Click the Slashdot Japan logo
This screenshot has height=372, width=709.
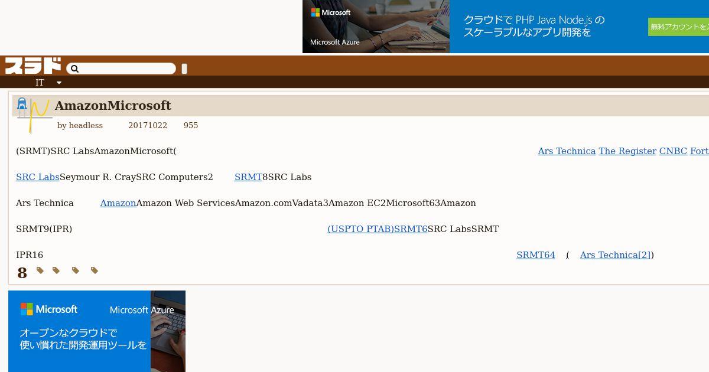33,65
